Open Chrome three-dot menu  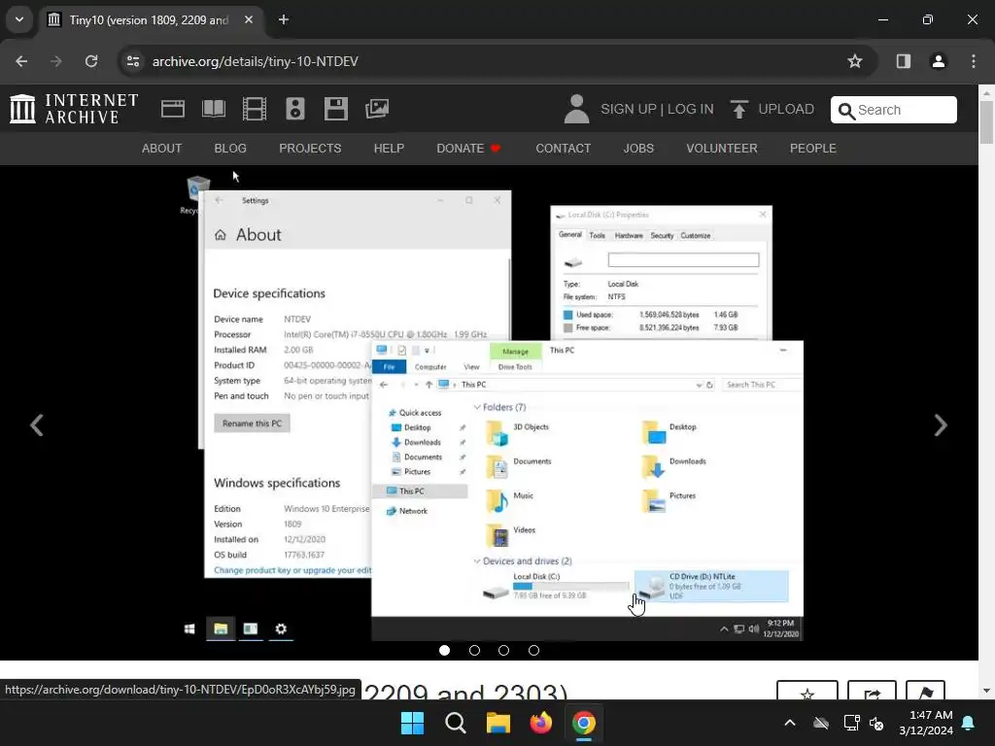point(974,61)
